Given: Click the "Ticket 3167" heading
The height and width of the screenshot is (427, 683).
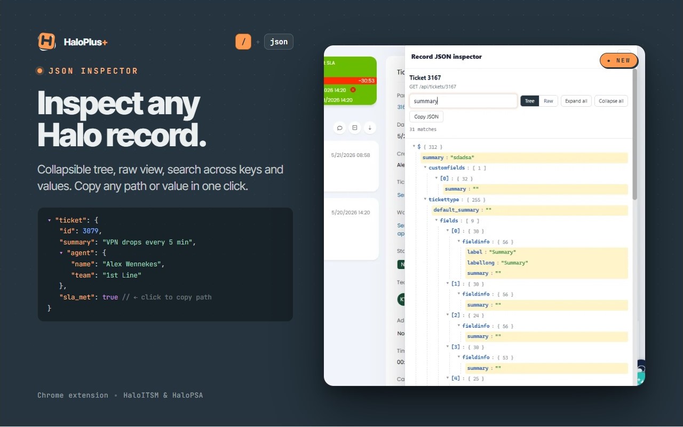Looking at the screenshot, I should tap(425, 78).
